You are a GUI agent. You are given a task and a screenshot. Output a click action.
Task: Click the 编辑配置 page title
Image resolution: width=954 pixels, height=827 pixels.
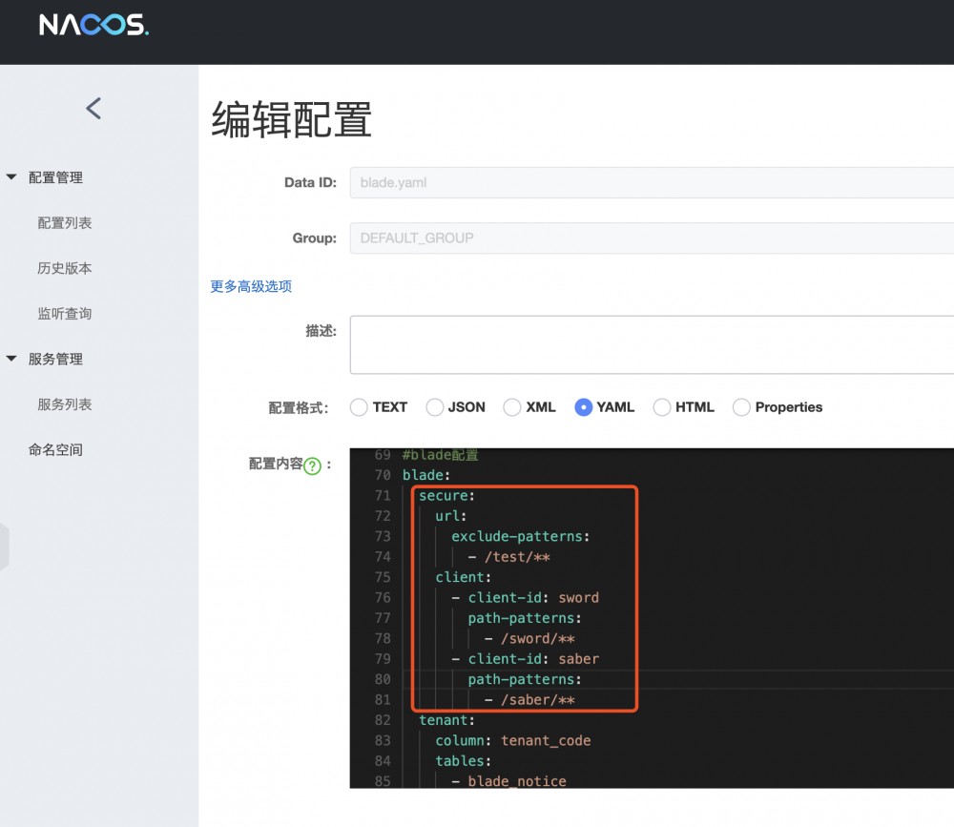[x=291, y=119]
